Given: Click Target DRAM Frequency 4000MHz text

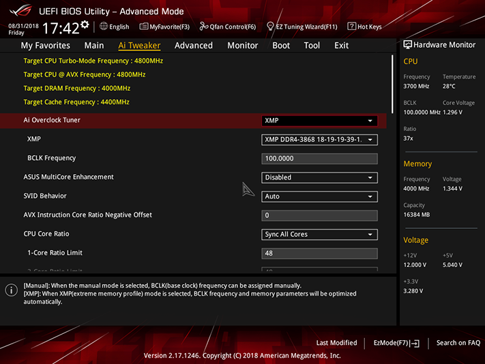Looking at the screenshot, I should point(76,88).
